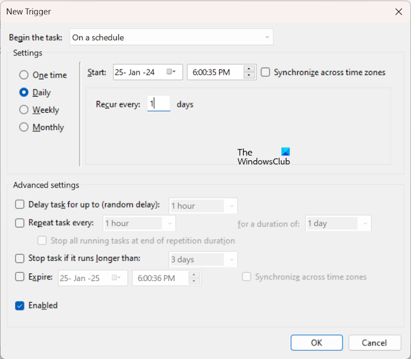Enable the Expire checkbox

pyautogui.click(x=20, y=277)
